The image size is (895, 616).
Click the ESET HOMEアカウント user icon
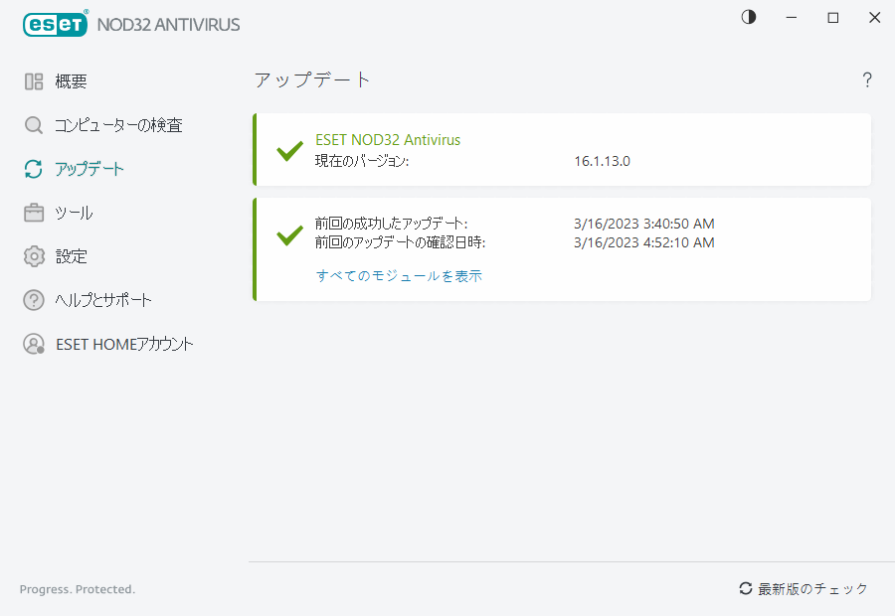tap(34, 344)
